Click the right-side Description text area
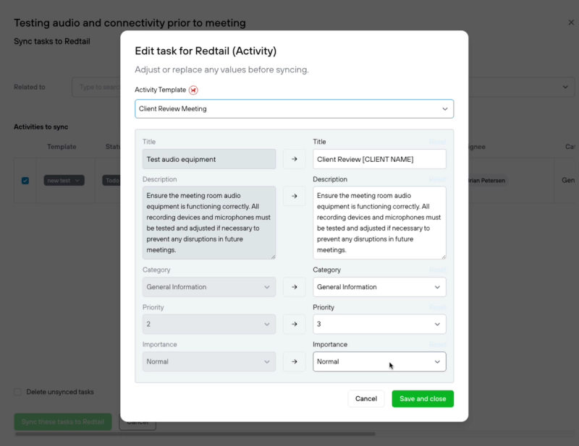579x446 pixels. click(x=379, y=223)
